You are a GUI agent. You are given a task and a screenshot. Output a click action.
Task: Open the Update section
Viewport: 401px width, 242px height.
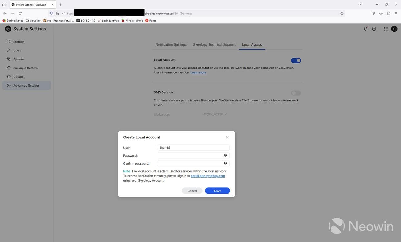pos(18,76)
